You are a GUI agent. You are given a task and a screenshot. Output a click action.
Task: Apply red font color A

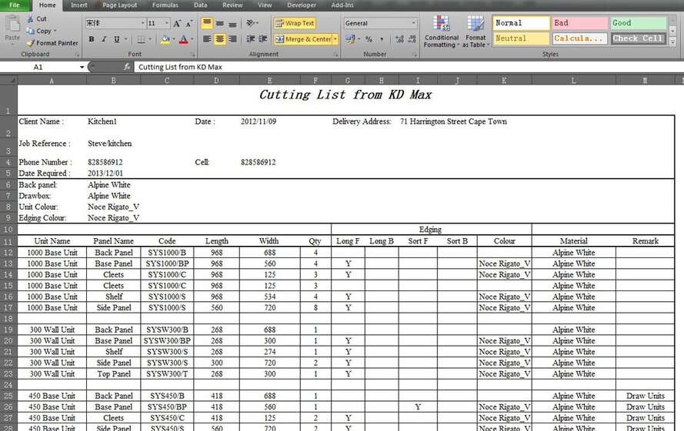[x=184, y=39]
